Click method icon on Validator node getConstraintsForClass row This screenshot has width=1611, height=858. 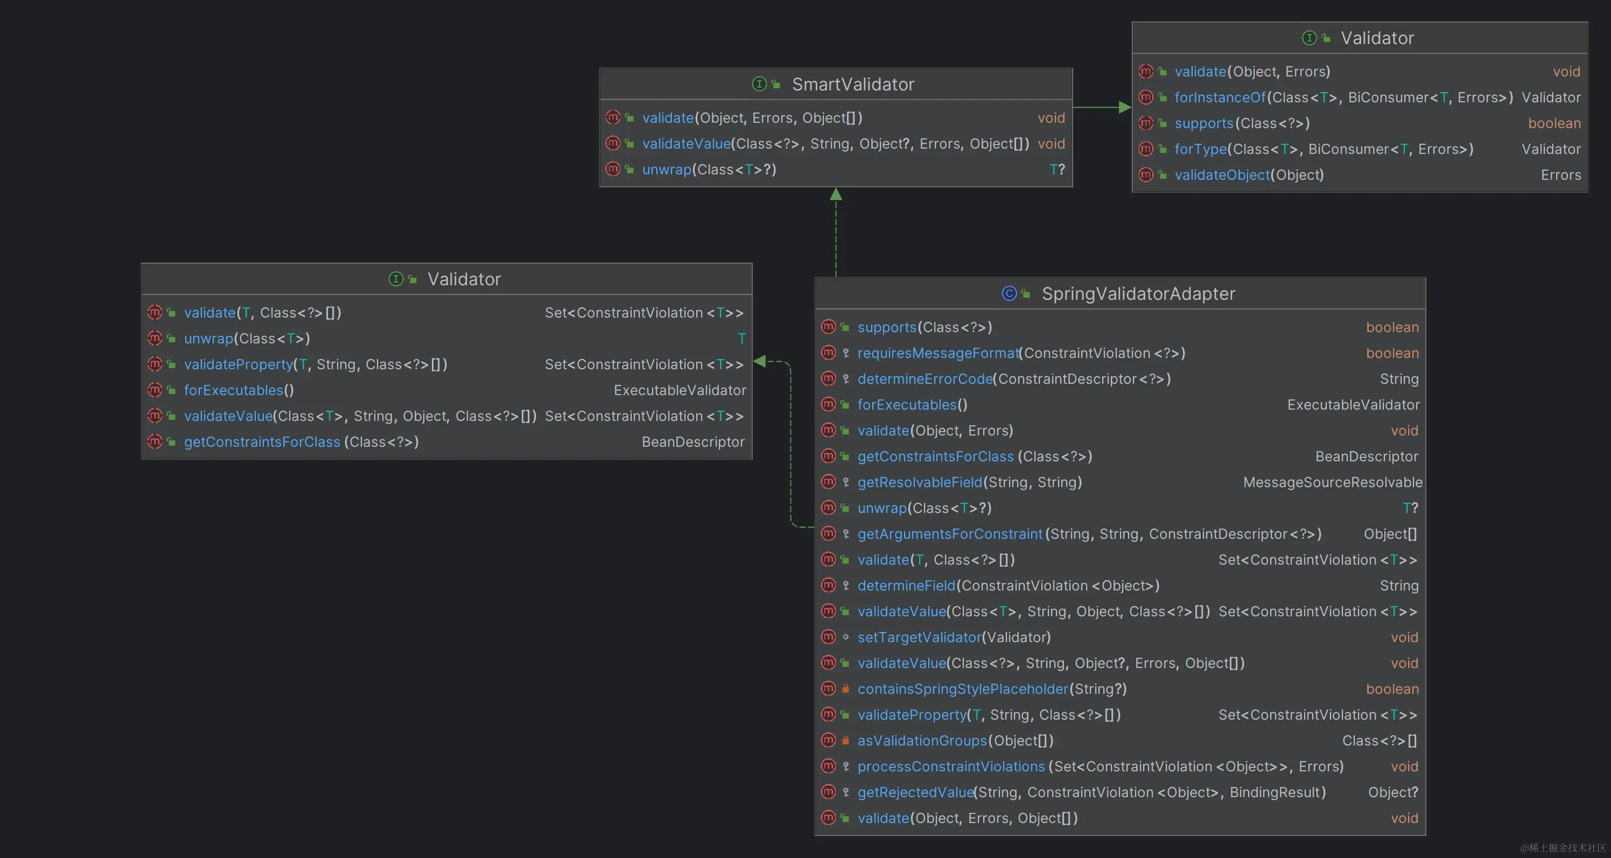coord(155,441)
